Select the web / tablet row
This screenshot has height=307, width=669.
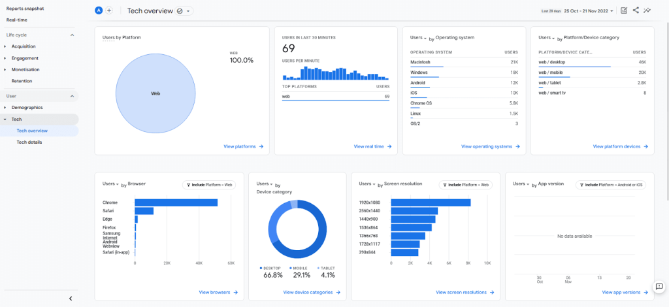click(592, 83)
